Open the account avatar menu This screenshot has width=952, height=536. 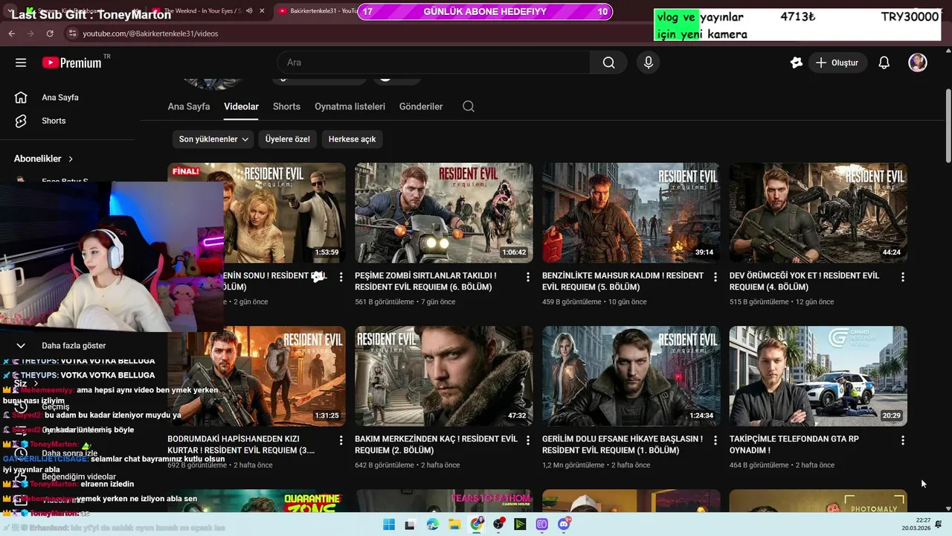pos(918,63)
